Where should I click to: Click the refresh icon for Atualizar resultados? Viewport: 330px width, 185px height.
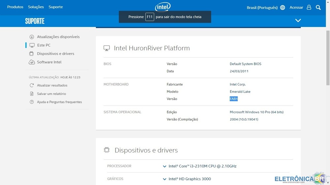click(32, 85)
